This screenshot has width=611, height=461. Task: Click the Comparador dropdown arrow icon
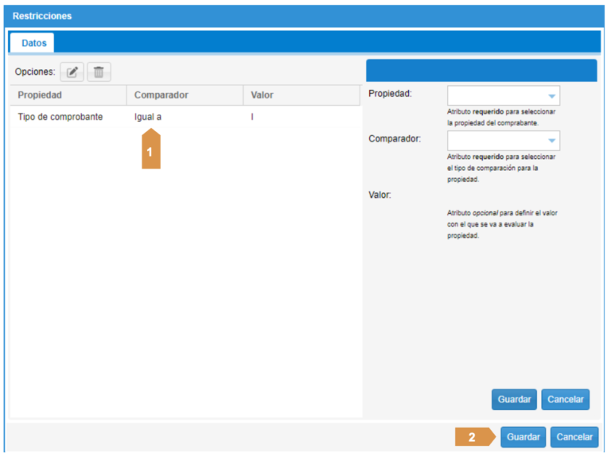tap(551, 141)
